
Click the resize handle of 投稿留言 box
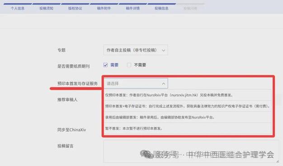tap(277, 161)
